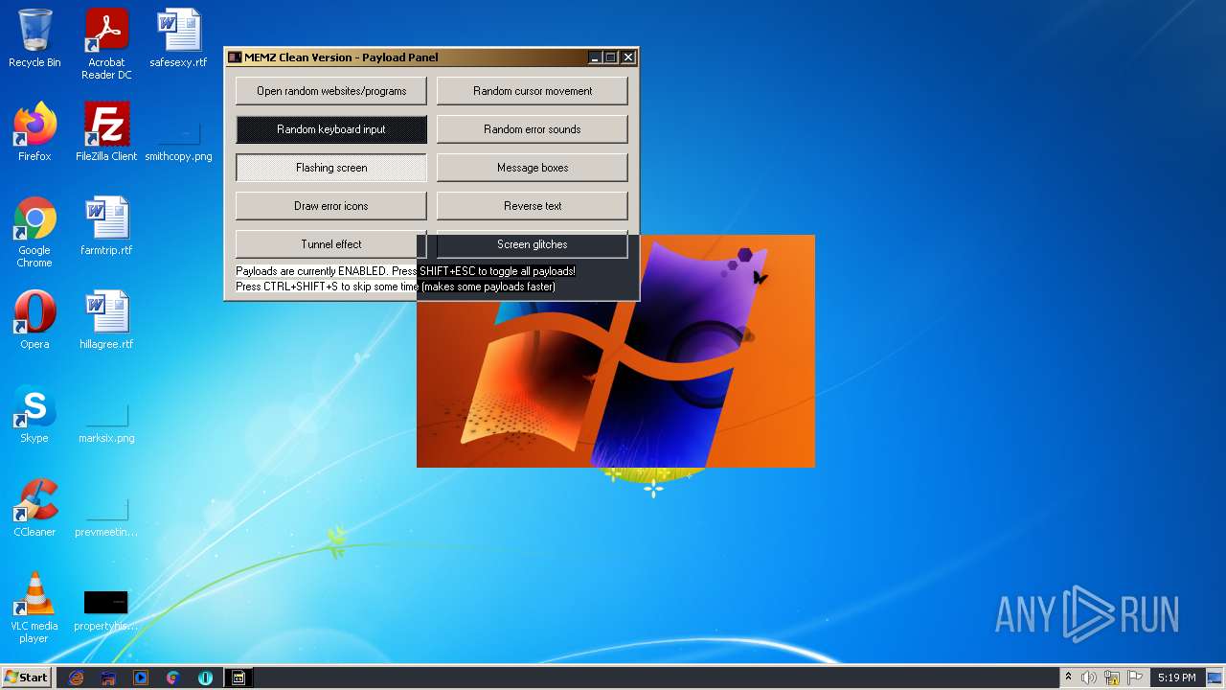Close the MEMZ Payload Panel window

click(x=628, y=57)
